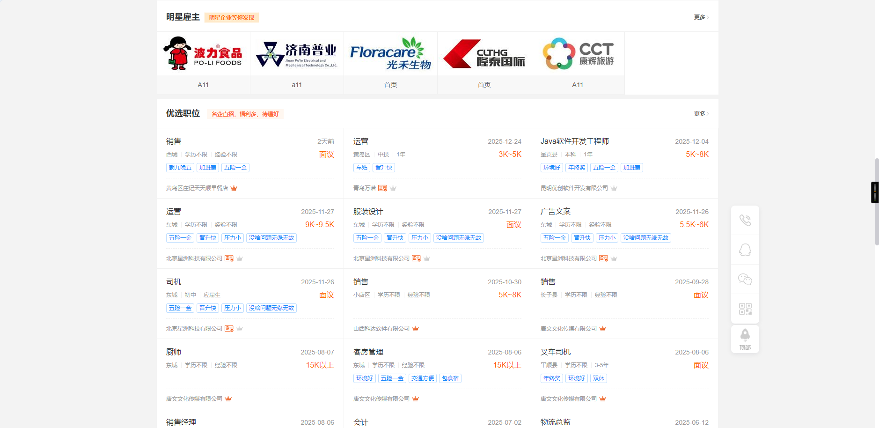
Task: Open the 康辉旅游 CCT company page
Action: pos(577,53)
